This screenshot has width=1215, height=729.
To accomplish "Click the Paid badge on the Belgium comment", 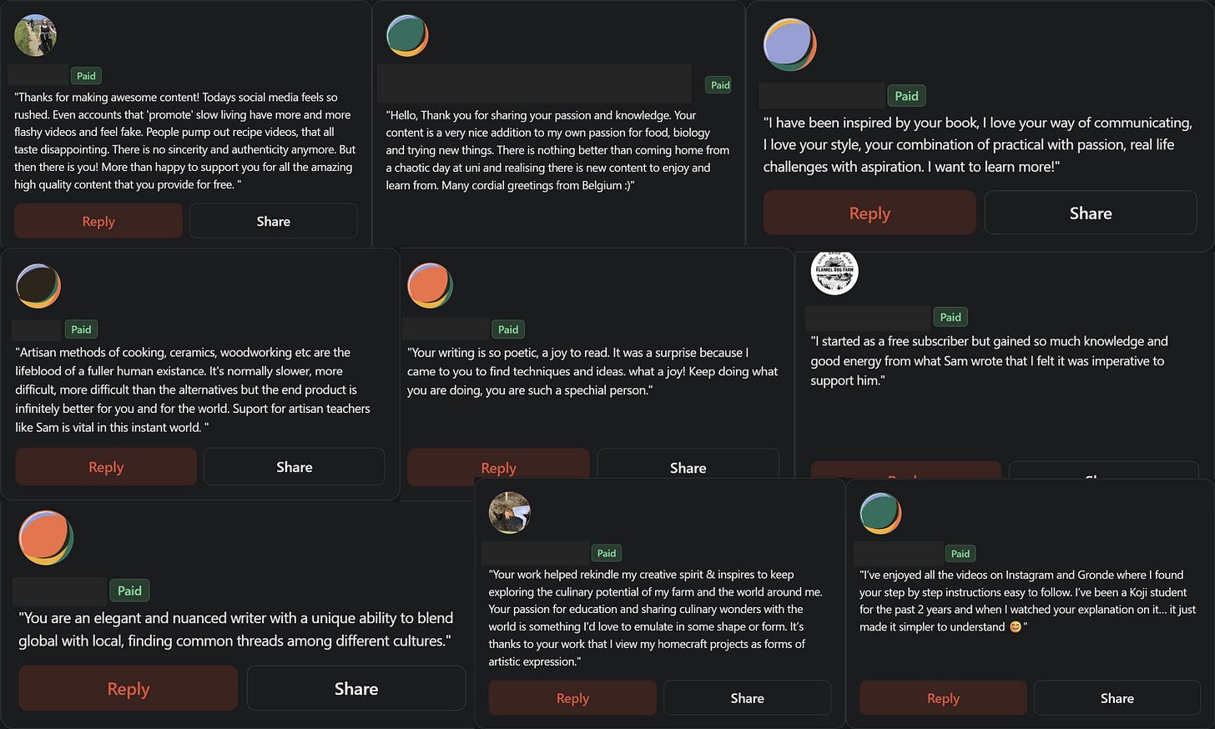I will tap(720, 85).
